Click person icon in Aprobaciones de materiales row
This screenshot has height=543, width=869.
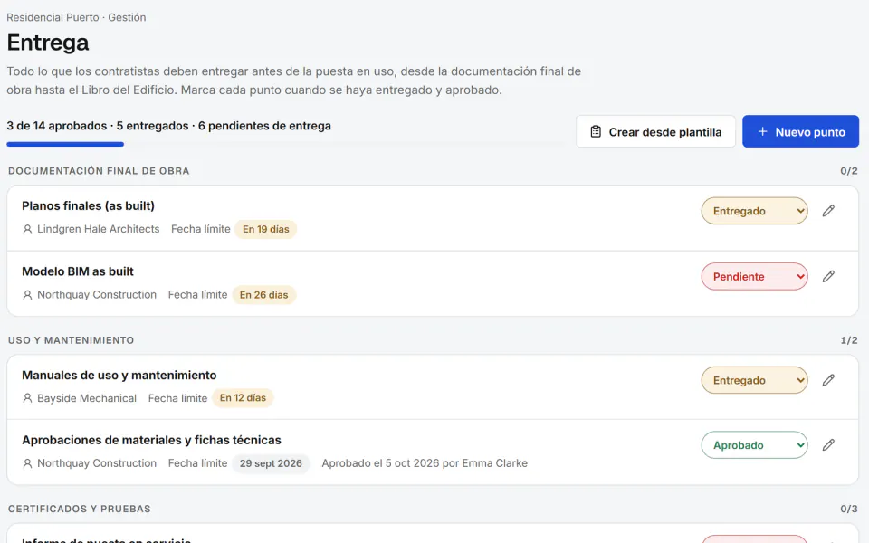point(27,463)
